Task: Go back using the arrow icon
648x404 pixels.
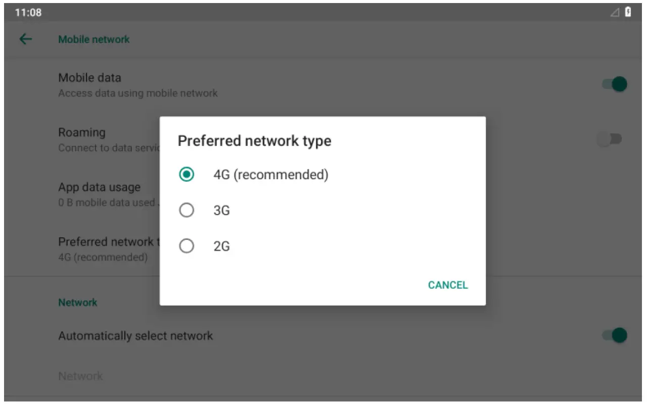Action: point(25,39)
